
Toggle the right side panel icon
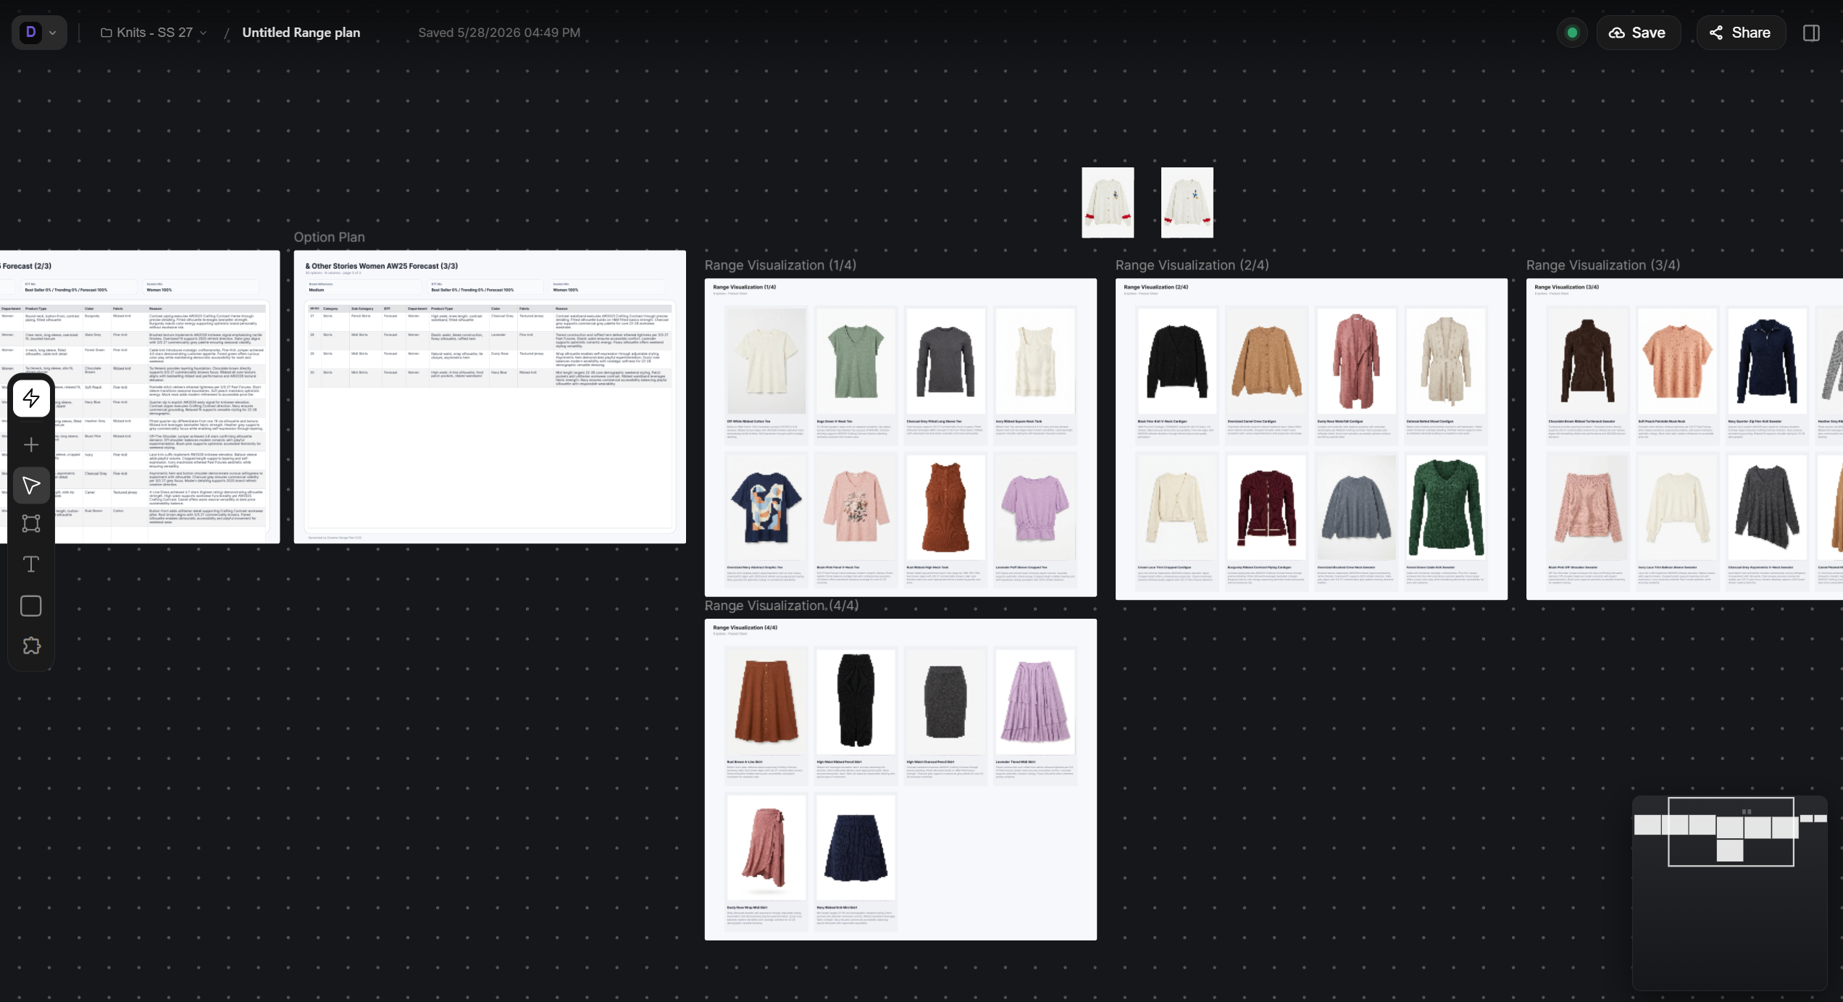[1811, 33]
